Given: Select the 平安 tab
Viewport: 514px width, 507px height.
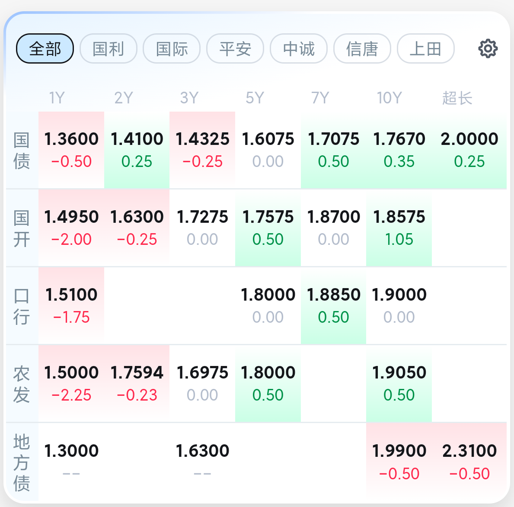Looking at the screenshot, I should (x=235, y=48).
